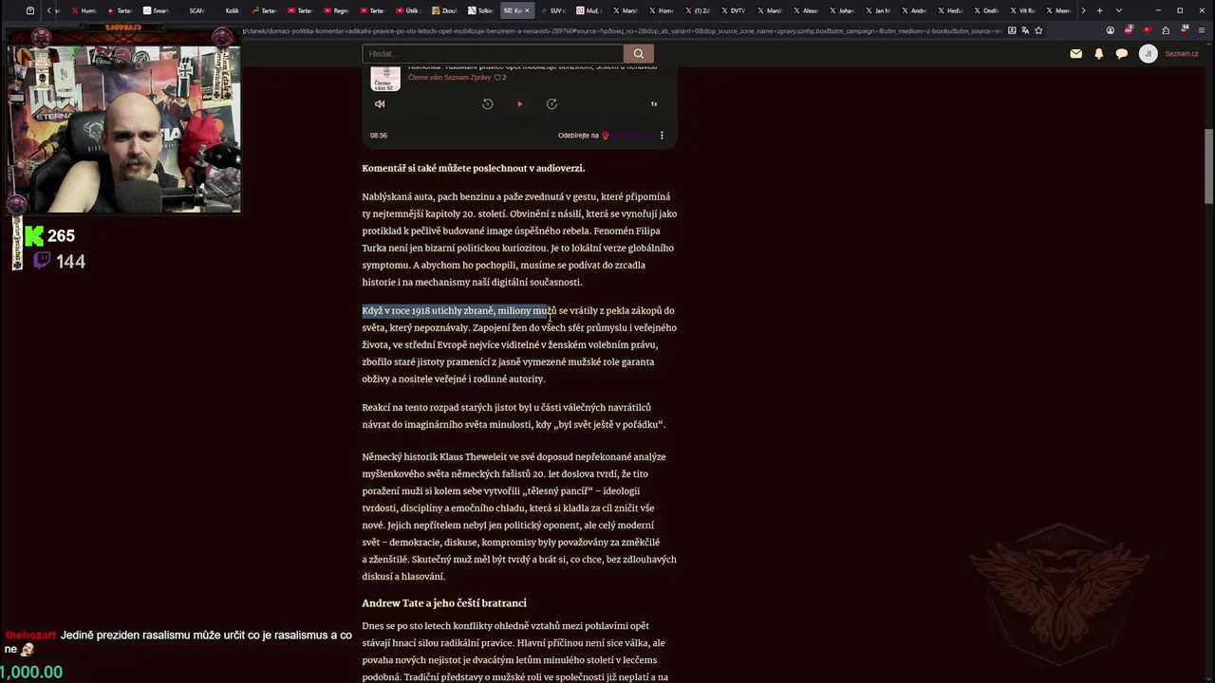Viewport: 1215px width, 683px height.
Task: Open Firefox account icon
Action: pos(1111,30)
